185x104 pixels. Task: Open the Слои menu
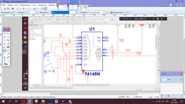click(x=34, y=5)
